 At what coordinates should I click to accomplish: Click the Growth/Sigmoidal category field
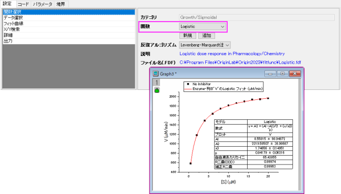(x=257, y=17)
